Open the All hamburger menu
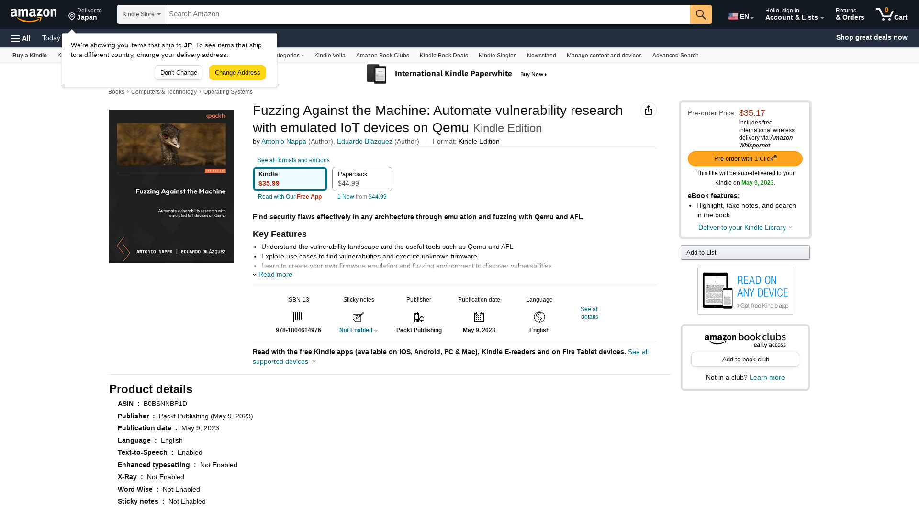919x517 pixels. pos(21,38)
